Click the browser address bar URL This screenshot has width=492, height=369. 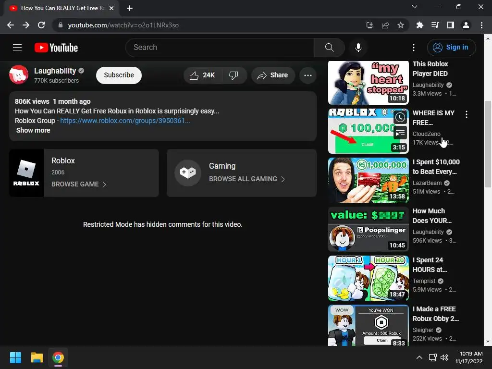click(x=123, y=25)
